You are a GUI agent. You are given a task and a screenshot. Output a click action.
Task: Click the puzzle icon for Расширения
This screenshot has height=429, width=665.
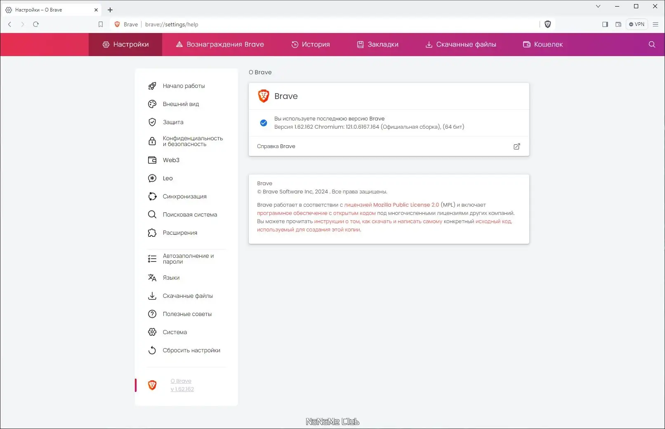[152, 233]
